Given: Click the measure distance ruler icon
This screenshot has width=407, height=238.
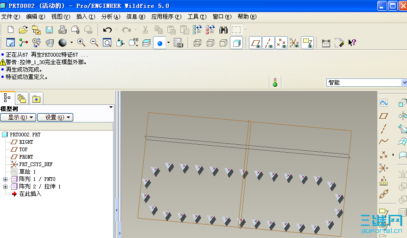Looking at the screenshot, I should pyautogui.click(x=326, y=43).
